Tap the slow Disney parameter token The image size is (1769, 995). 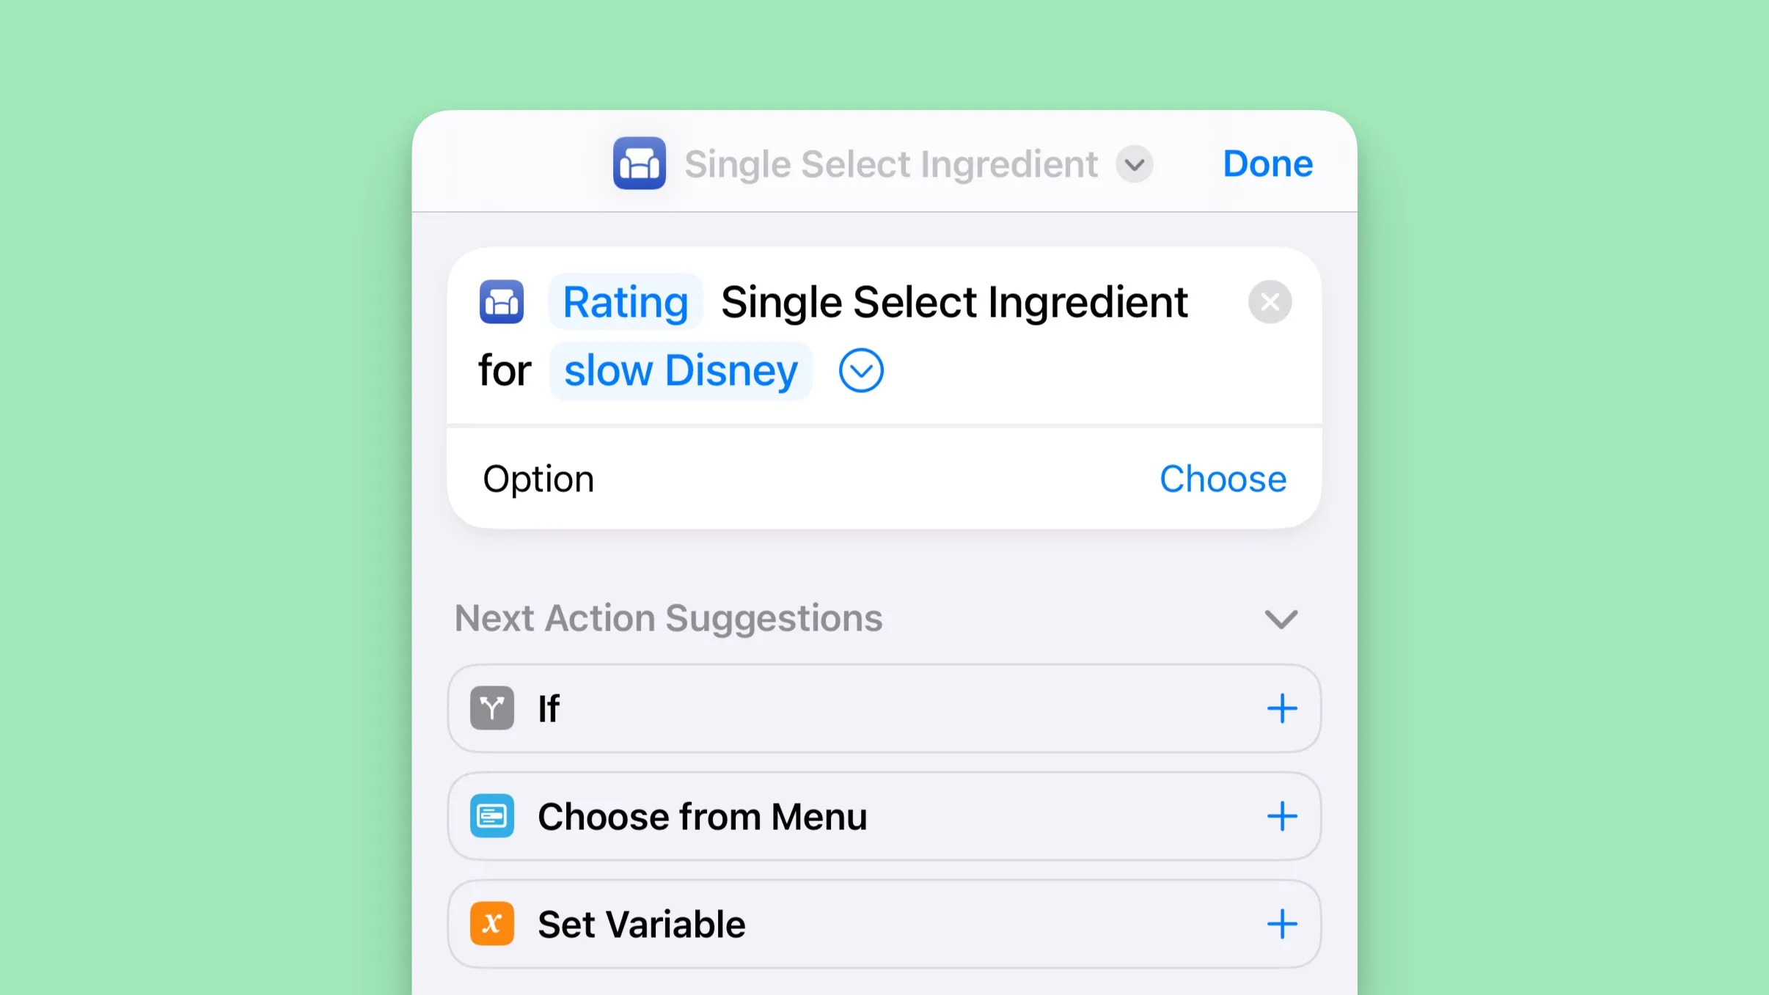680,370
